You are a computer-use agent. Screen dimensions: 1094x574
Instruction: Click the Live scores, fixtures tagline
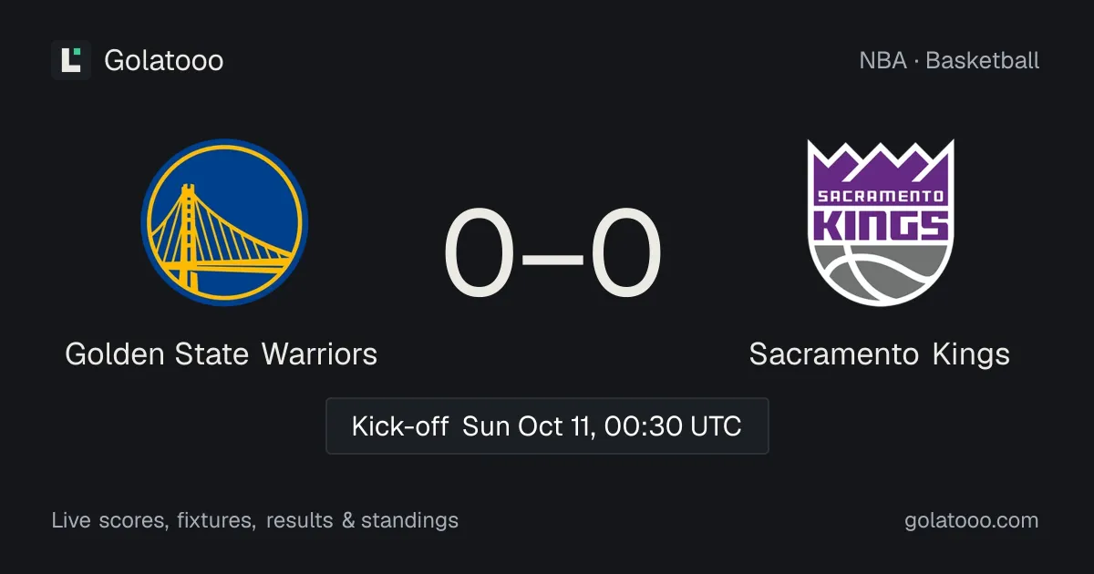tap(153, 521)
